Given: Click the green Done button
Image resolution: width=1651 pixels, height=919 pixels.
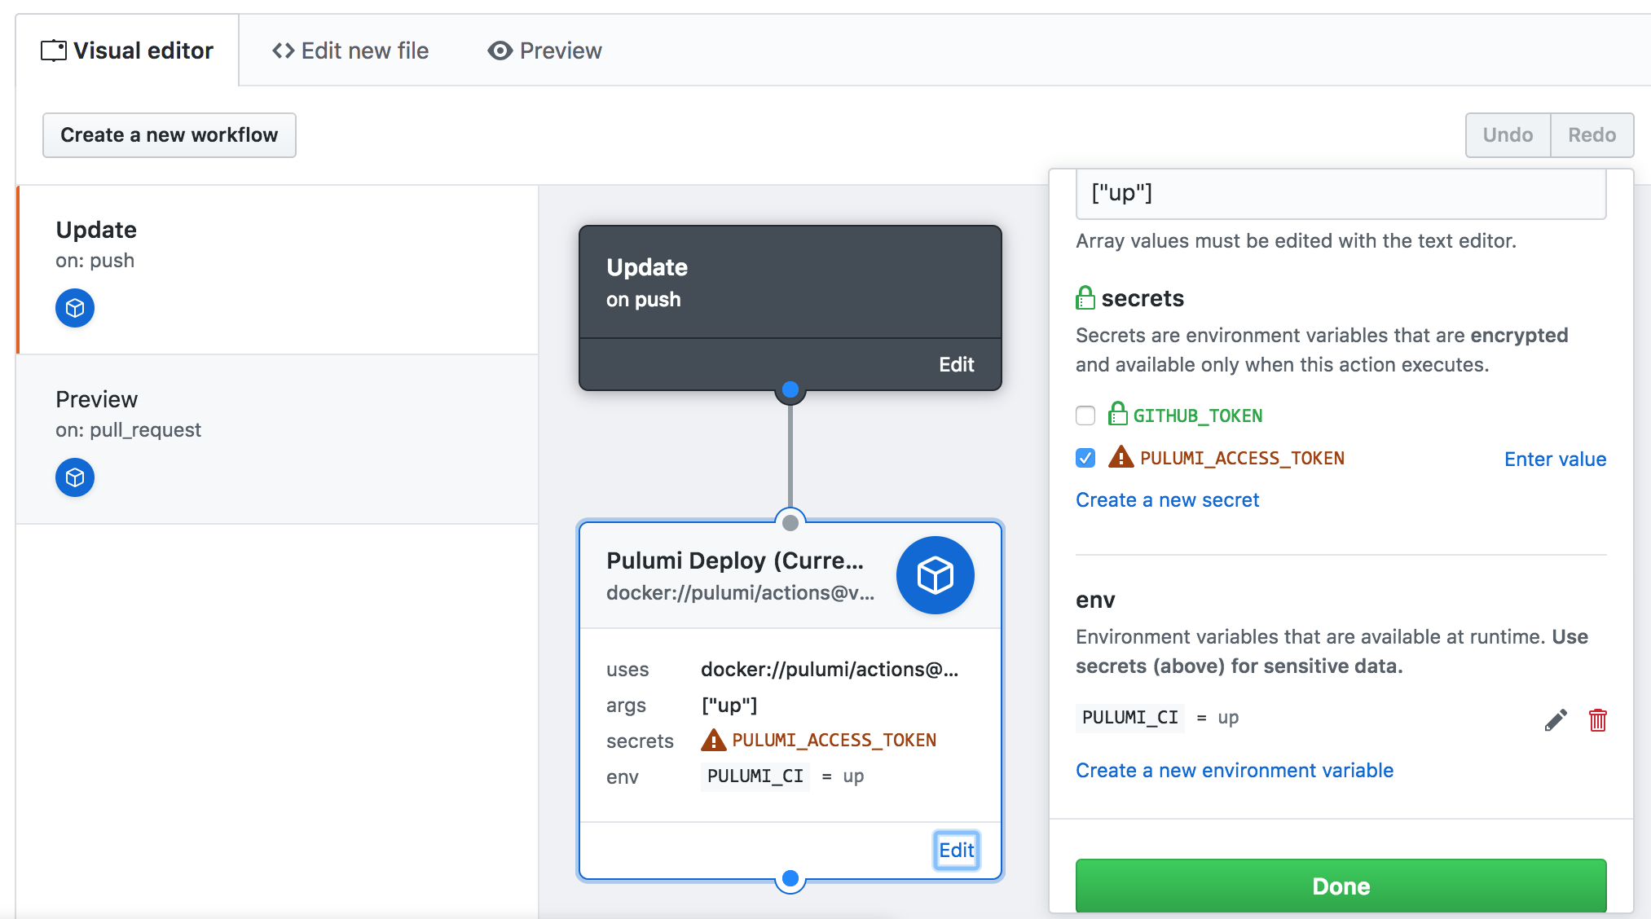Looking at the screenshot, I should [1341, 886].
